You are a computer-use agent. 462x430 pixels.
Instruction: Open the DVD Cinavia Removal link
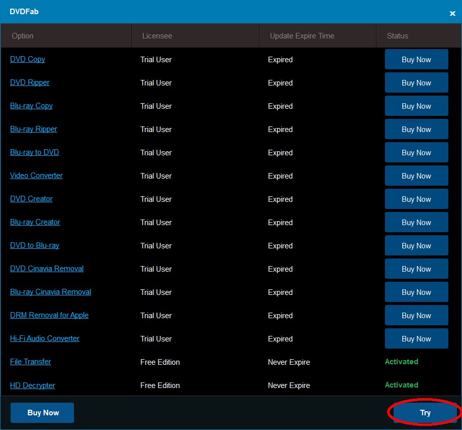(x=47, y=269)
